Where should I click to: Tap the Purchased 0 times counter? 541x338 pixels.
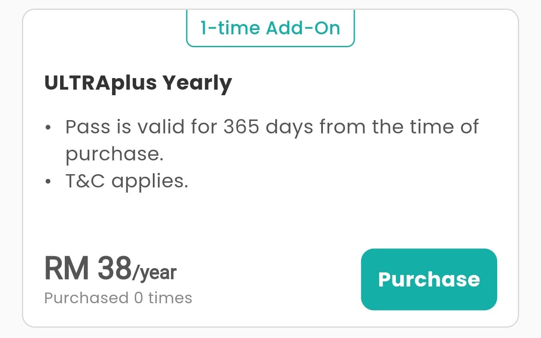click(x=118, y=298)
